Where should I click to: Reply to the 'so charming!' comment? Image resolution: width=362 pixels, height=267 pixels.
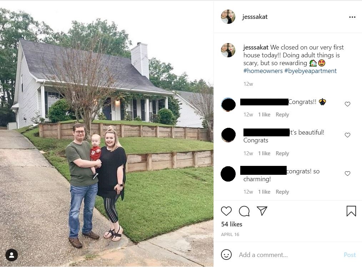pyautogui.click(x=282, y=192)
